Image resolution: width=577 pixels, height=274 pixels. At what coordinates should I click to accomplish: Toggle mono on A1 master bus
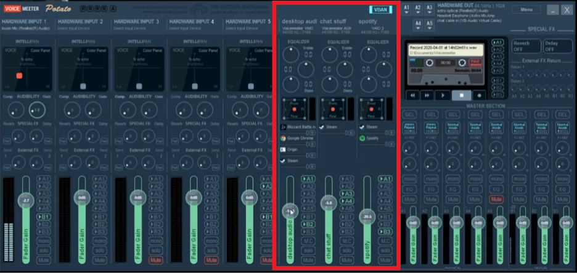(410, 180)
